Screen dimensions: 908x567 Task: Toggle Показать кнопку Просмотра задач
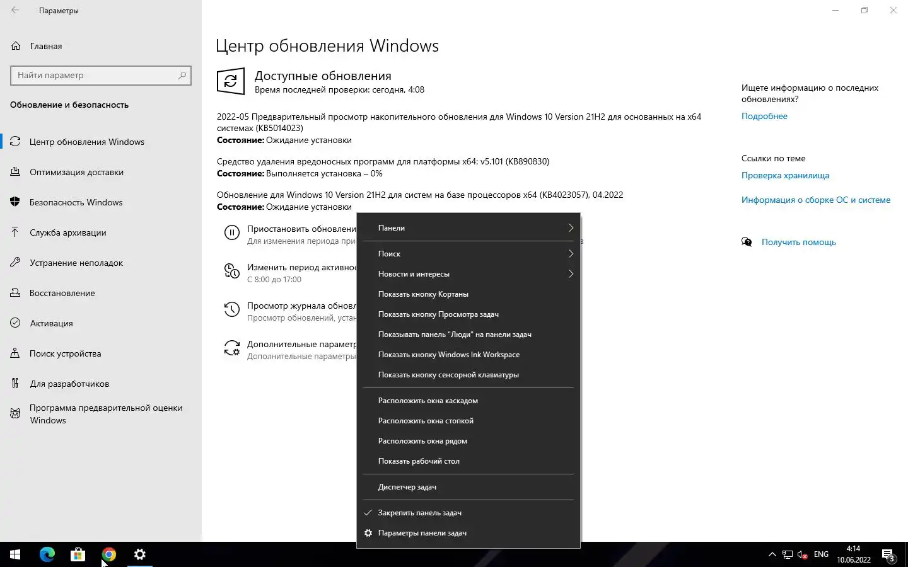coord(469,314)
